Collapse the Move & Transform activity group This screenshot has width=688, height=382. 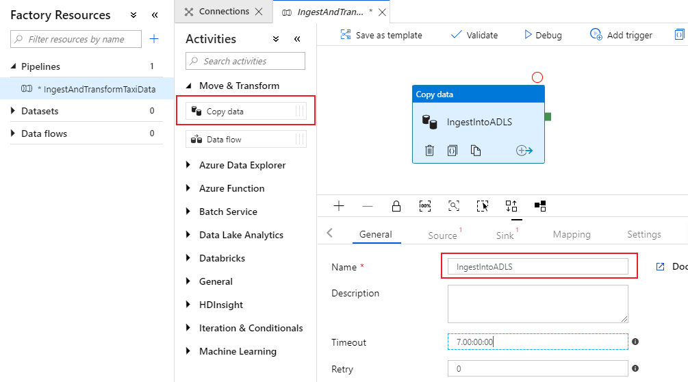point(189,86)
